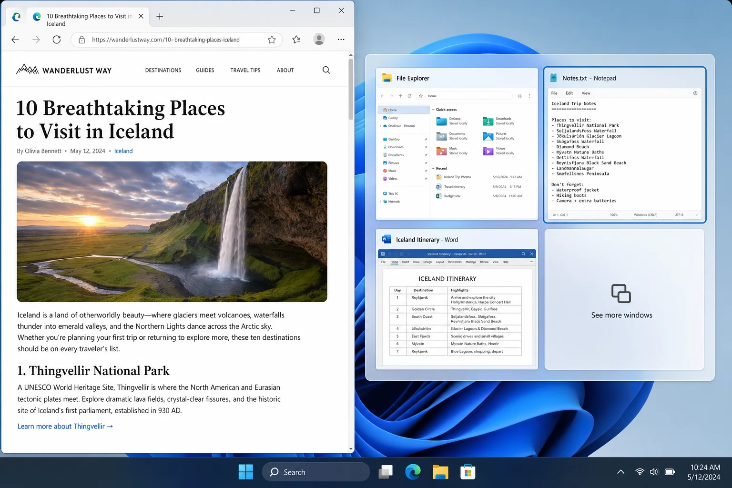Click the Edge scrollbar down arrow
The image size is (732, 488).
(351, 449)
